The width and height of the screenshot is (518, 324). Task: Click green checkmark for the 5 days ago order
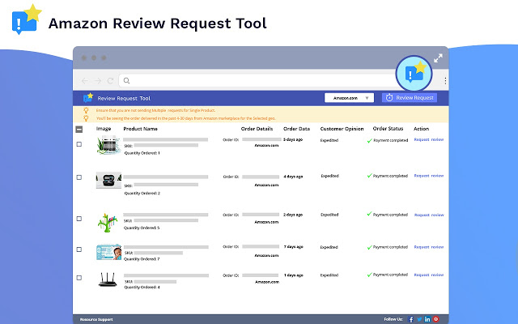369,141
